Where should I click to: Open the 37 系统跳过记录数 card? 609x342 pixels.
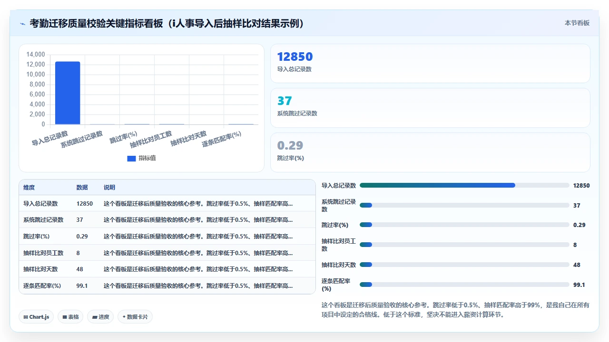pos(430,108)
